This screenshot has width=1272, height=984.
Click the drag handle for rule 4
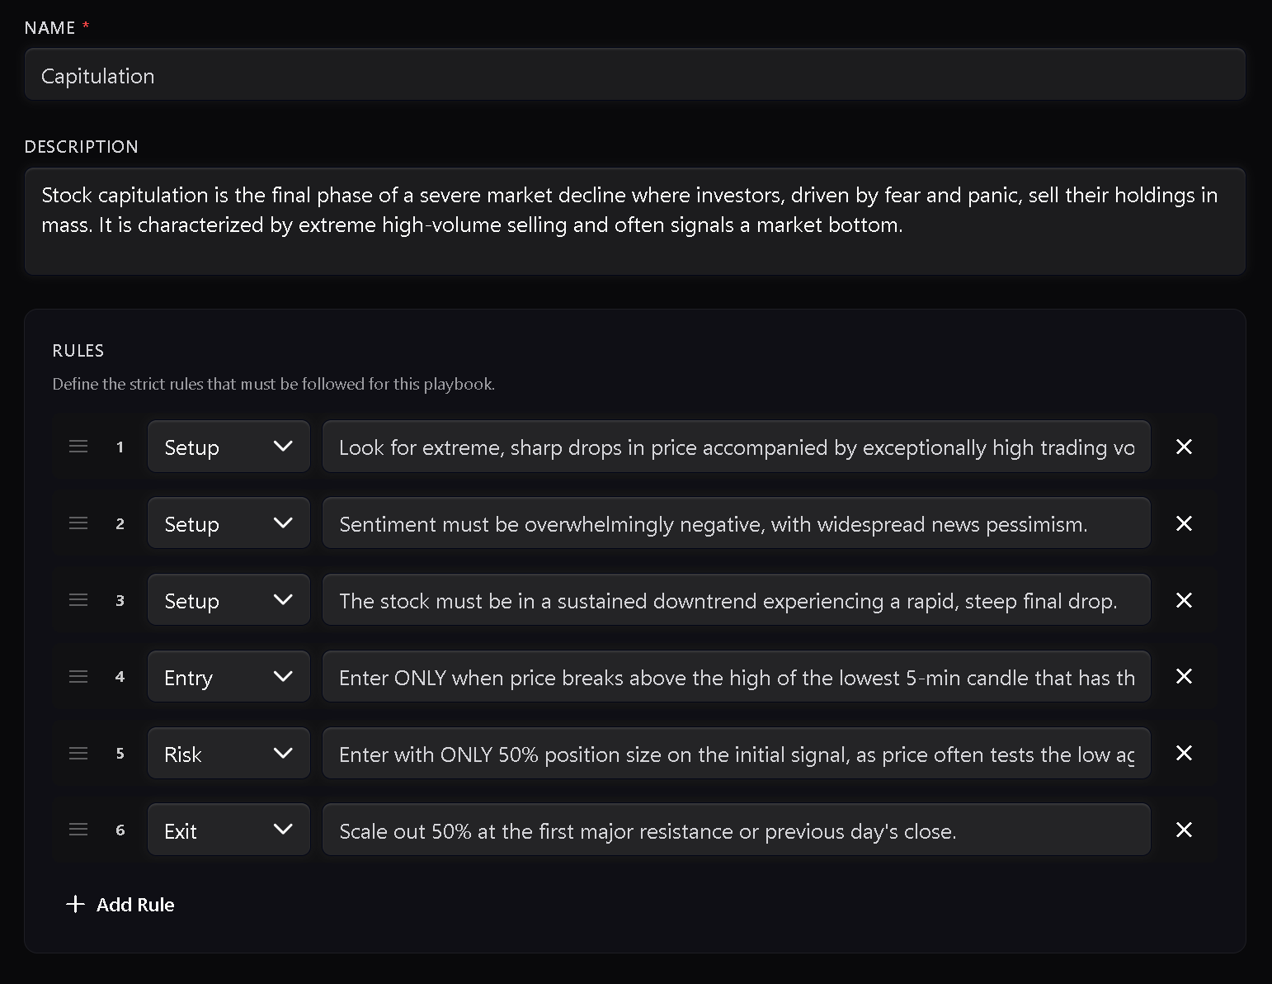(x=78, y=676)
